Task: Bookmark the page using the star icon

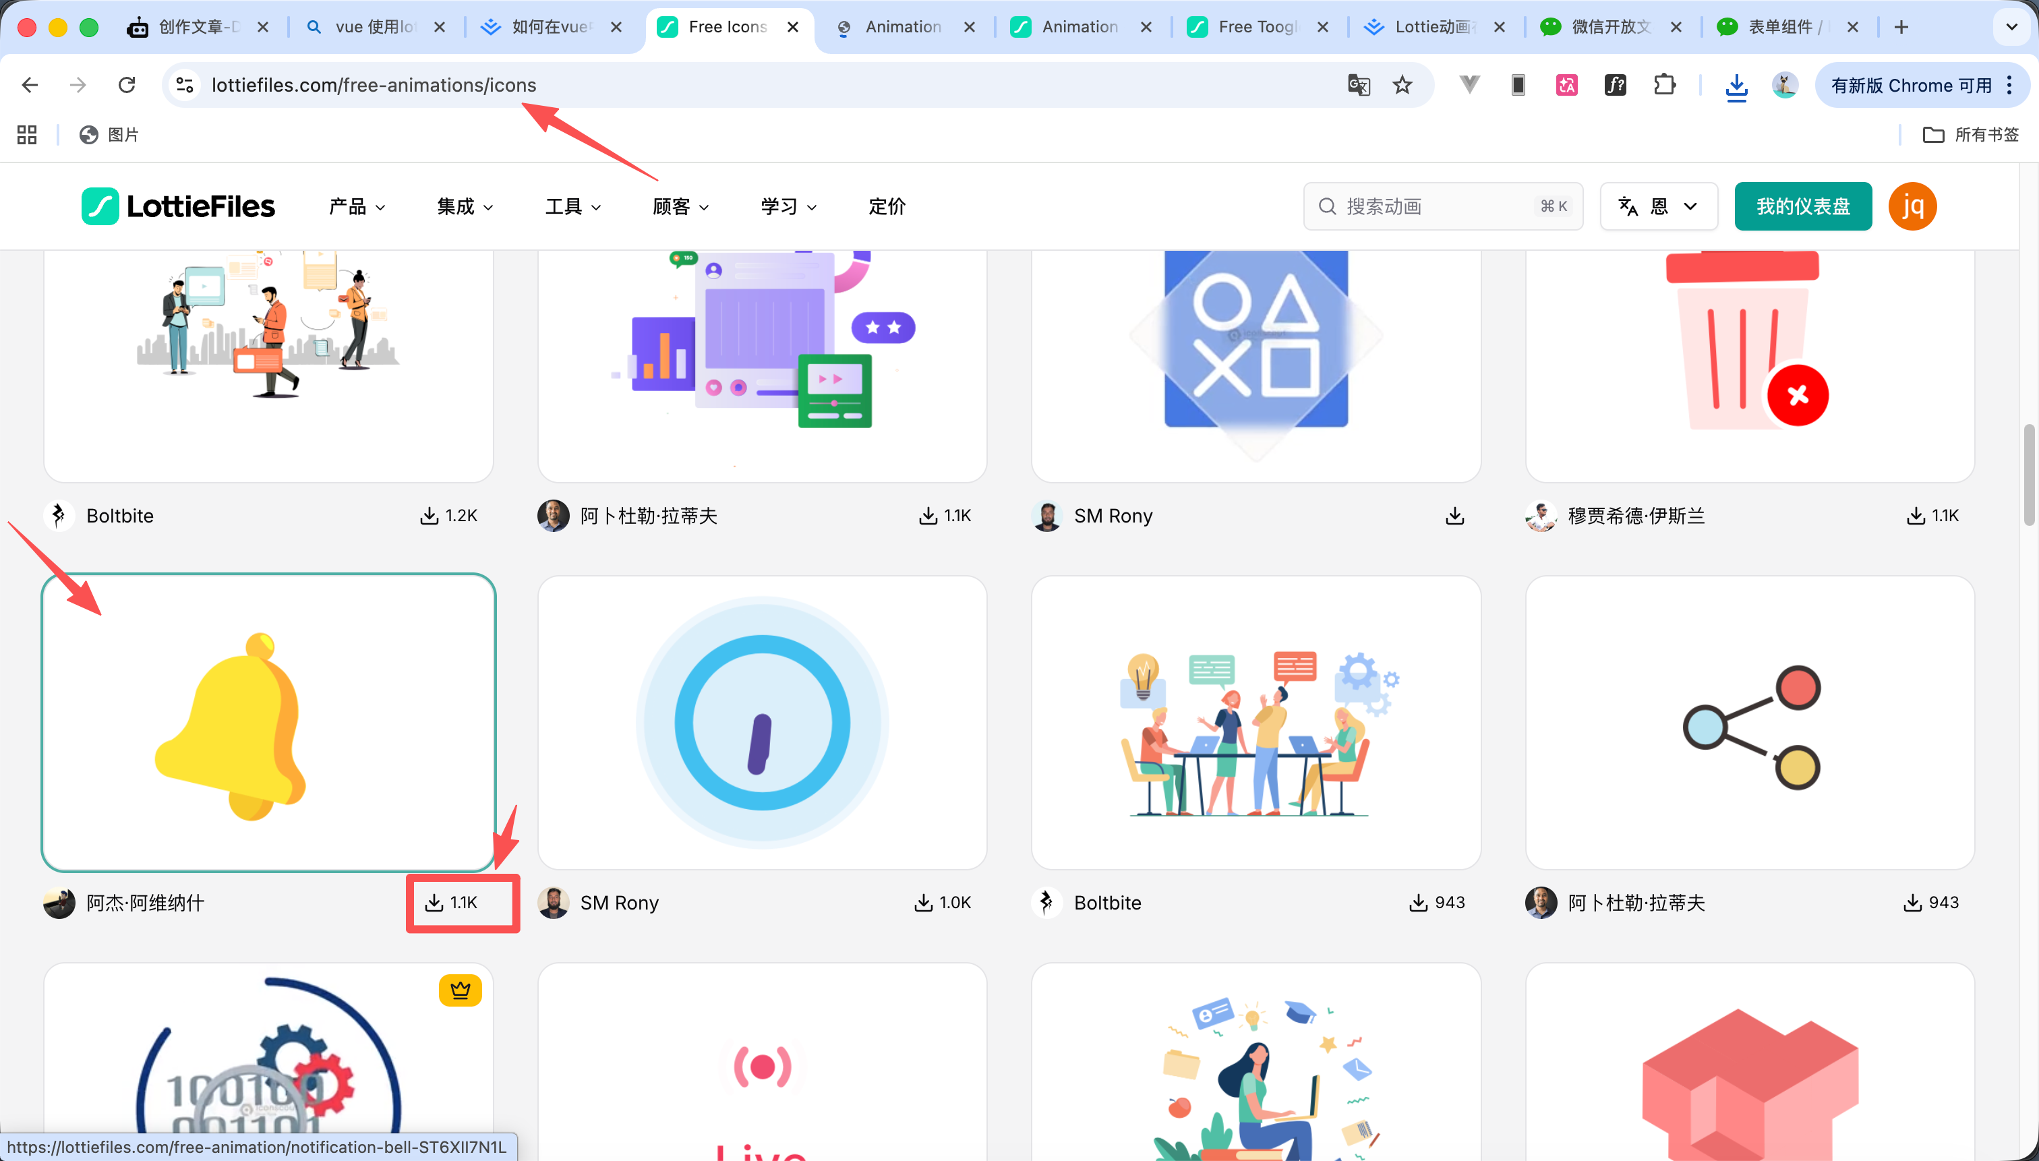Action: tap(1402, 84)
